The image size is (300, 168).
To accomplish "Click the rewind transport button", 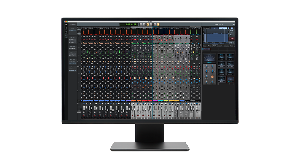I will (x=141, y=24).
